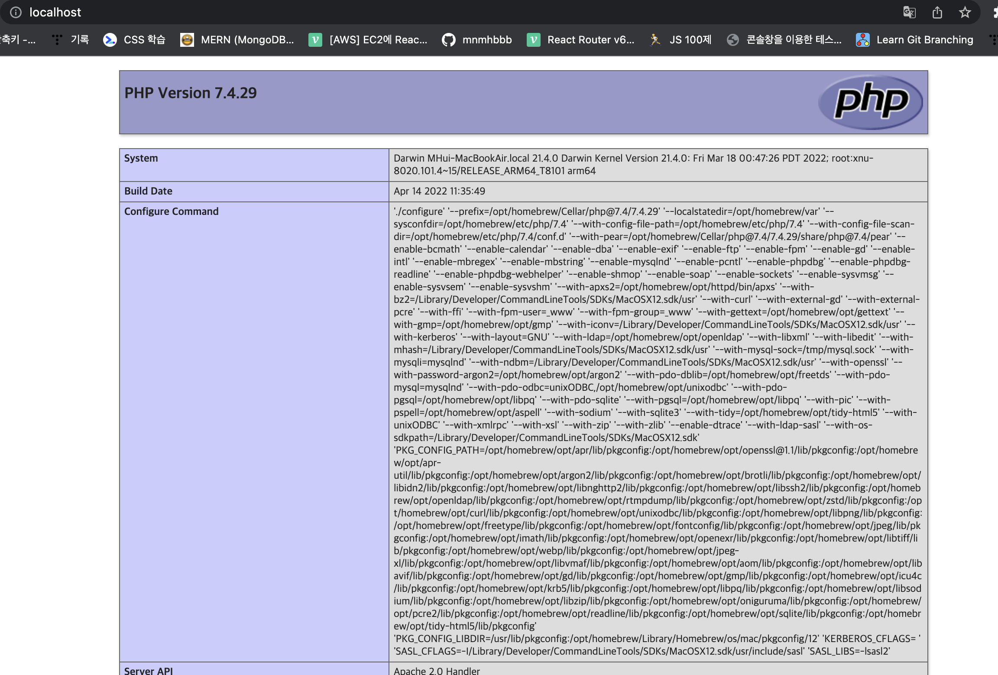Click the Darwin MHui-MacBookAir.local system value

pos(633,165)
